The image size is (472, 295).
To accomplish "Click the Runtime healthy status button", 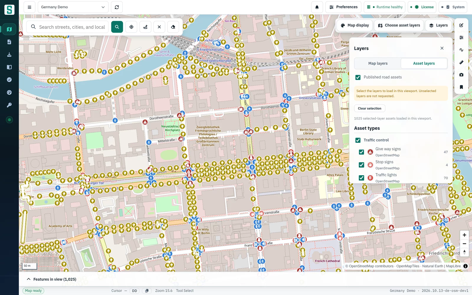I will coord(384,7).
